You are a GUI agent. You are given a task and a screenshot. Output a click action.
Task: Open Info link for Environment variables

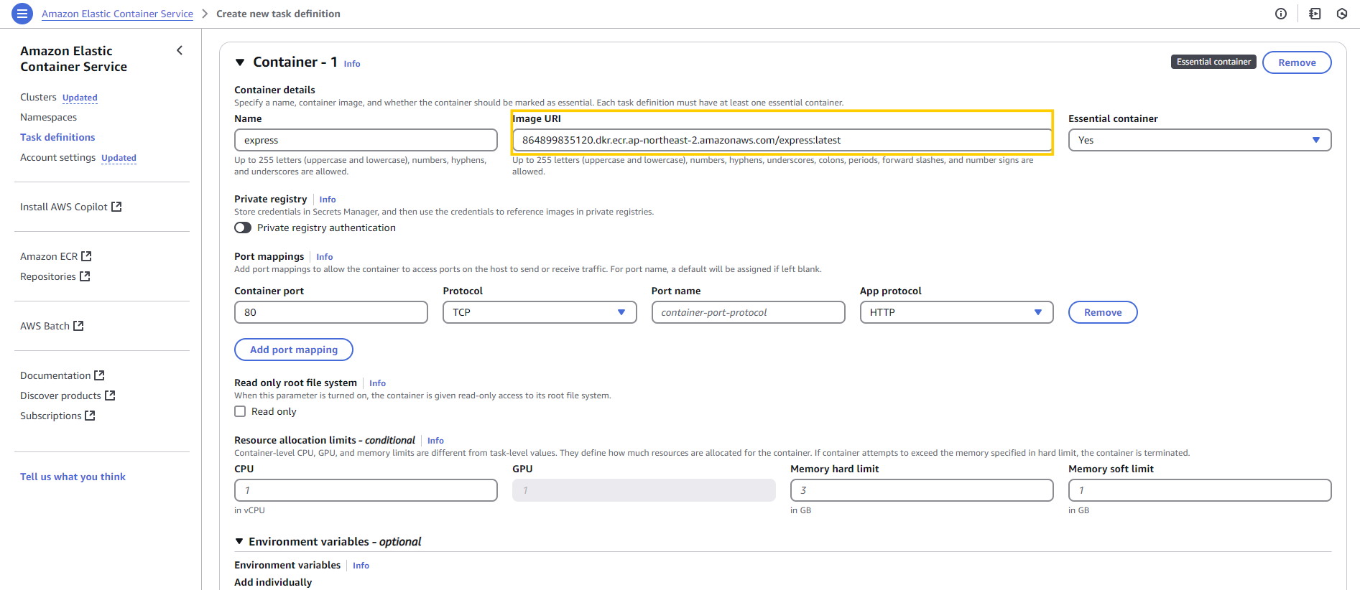click(x=361, y=566)
